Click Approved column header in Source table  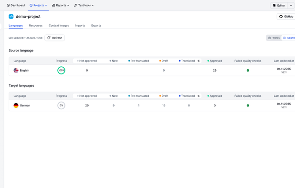(x=215, y=61)
